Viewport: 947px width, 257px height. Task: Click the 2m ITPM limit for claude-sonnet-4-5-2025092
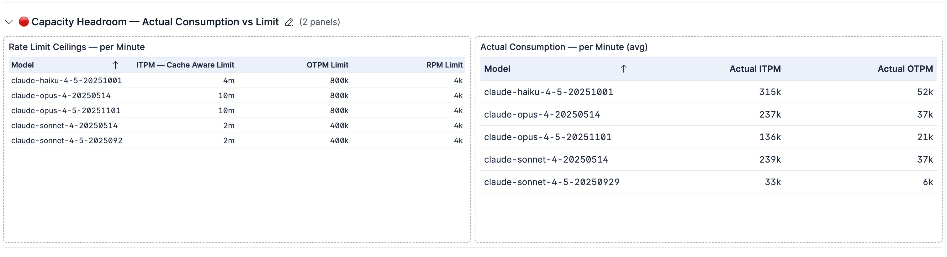[x=229, y=140]
